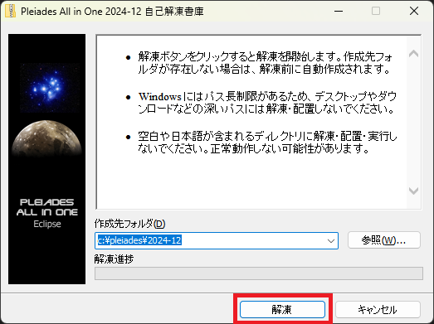This screenshot has height=324, width=434.
Task: Click the moon image in the left banner
Action: coord(46,138)
